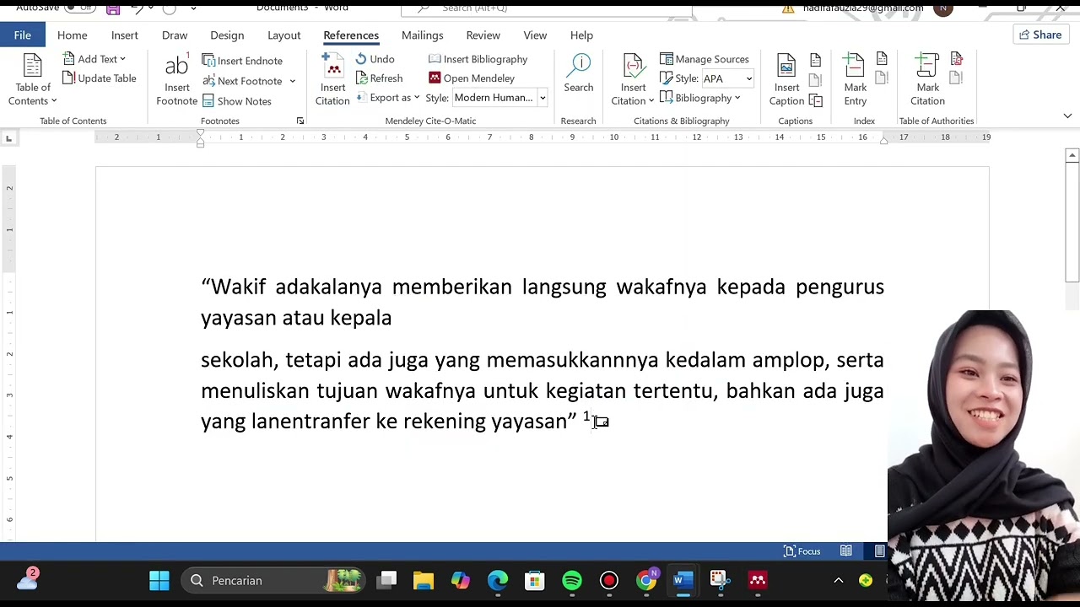Click the scroll up arrow of document
This screenshot has height=607, width=1080.
pos(1072,155)
